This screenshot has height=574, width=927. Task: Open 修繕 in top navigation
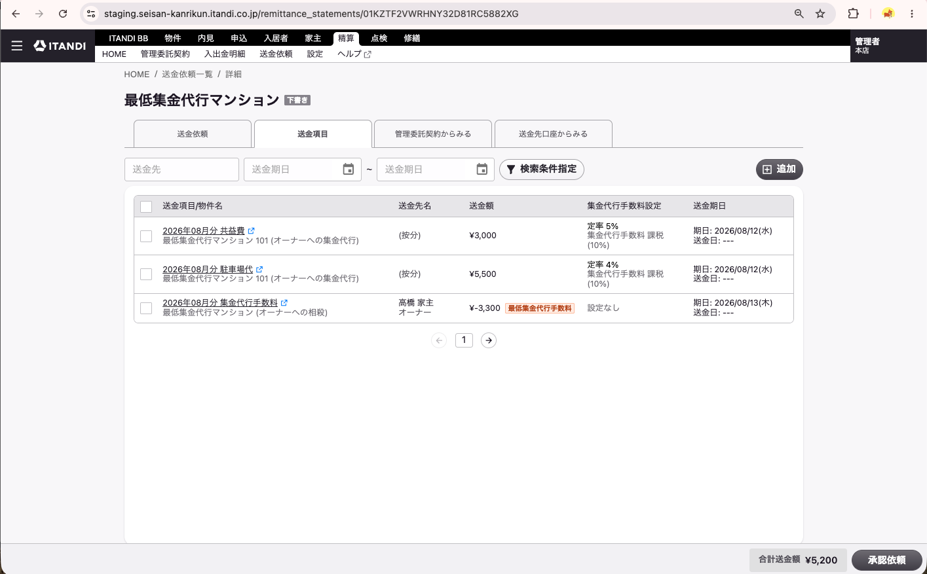[412, 38]
